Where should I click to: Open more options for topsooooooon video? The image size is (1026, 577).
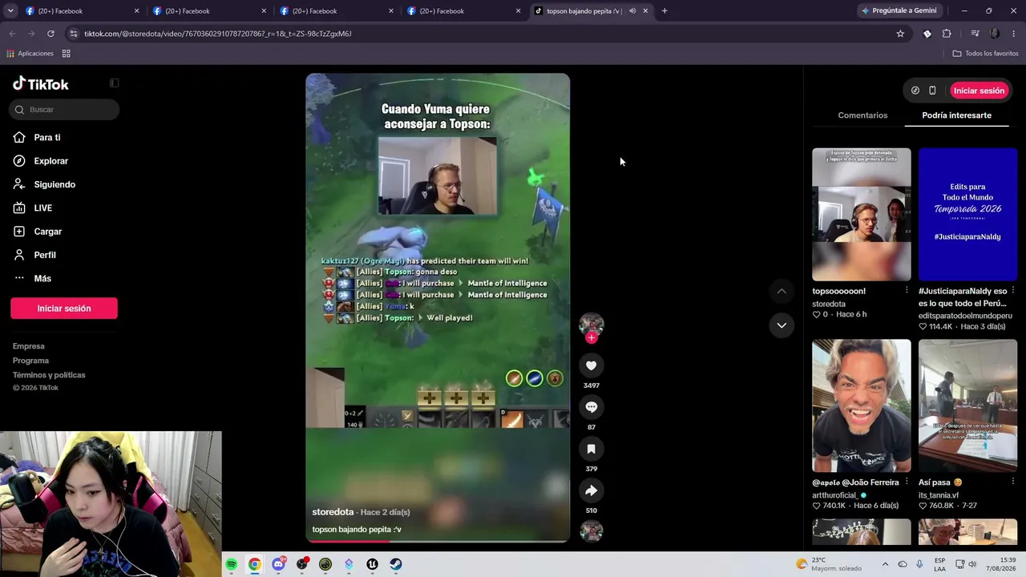[907, 290]
